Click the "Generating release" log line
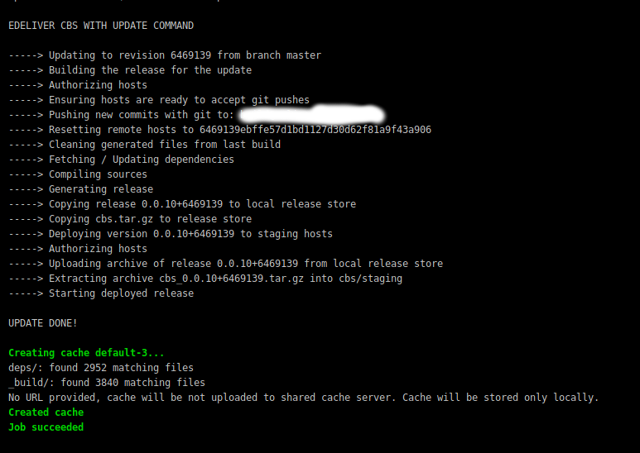 pos(101,189)
